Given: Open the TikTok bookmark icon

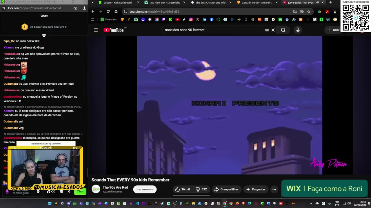Looking at the screenshot, I should [184, 20].
